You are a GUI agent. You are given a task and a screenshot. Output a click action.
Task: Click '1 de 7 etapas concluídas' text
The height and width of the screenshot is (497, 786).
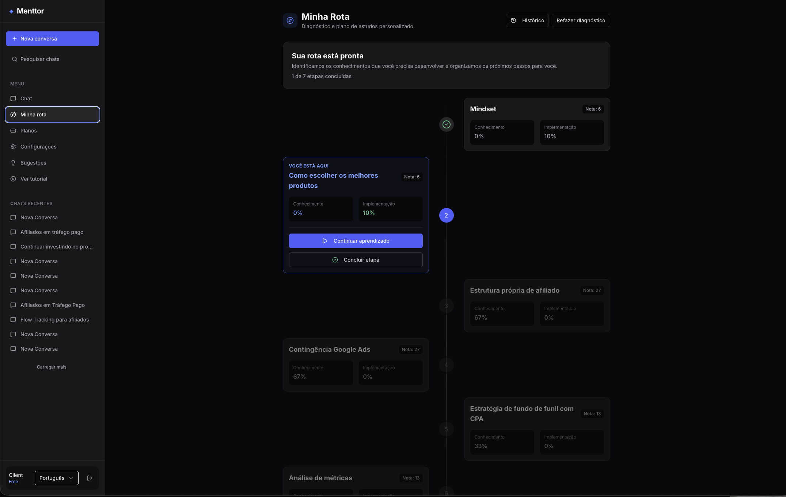click(322, 76)
